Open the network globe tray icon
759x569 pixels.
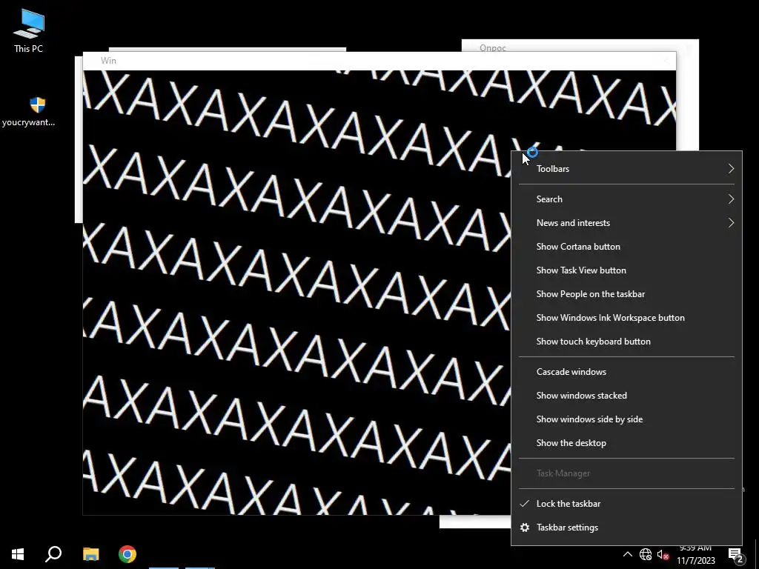[646, 554]
